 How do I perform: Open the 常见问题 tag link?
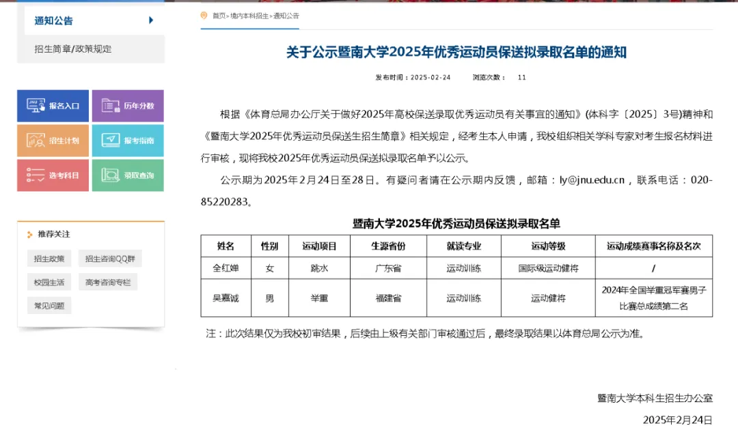click(49, 305)
